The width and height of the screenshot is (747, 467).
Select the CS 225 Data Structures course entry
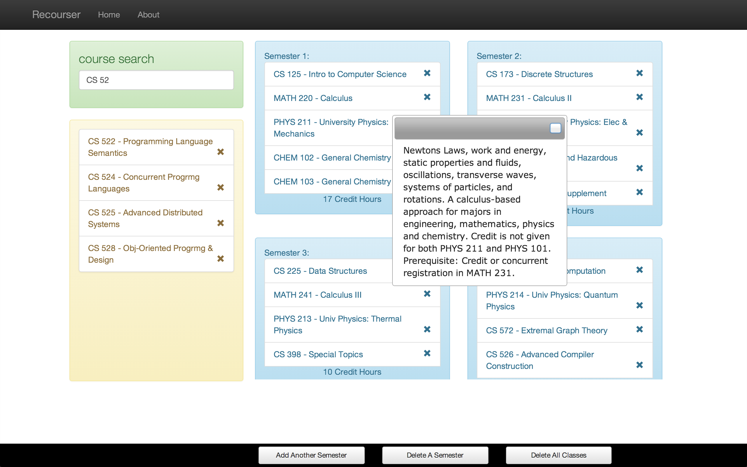tap(320, 271)
